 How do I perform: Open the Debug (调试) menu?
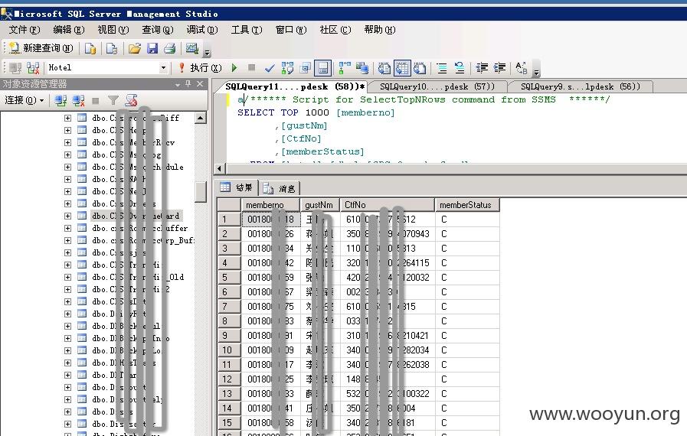pos(202,30)
